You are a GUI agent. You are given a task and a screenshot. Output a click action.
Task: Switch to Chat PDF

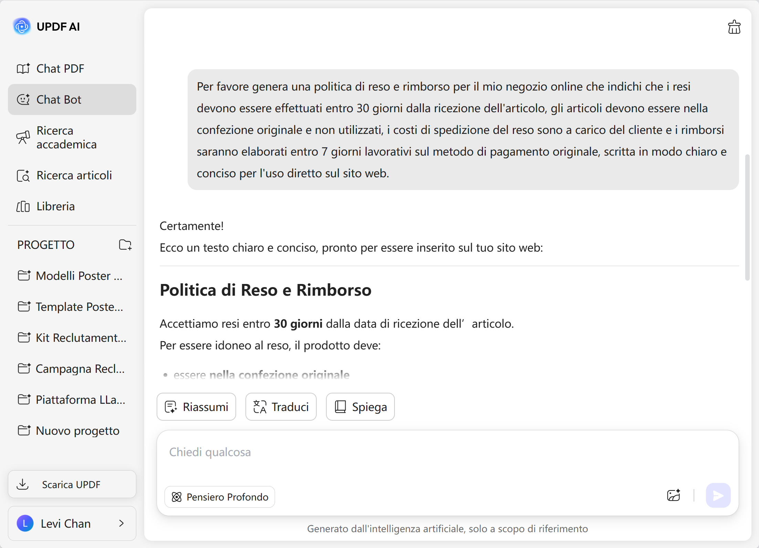click(x=60, y=68)
